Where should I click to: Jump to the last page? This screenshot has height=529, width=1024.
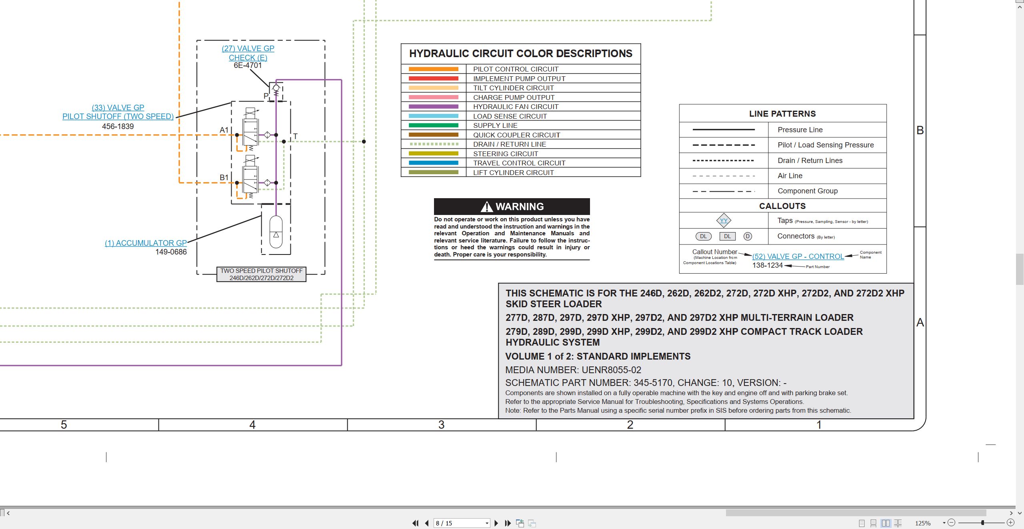508,523
